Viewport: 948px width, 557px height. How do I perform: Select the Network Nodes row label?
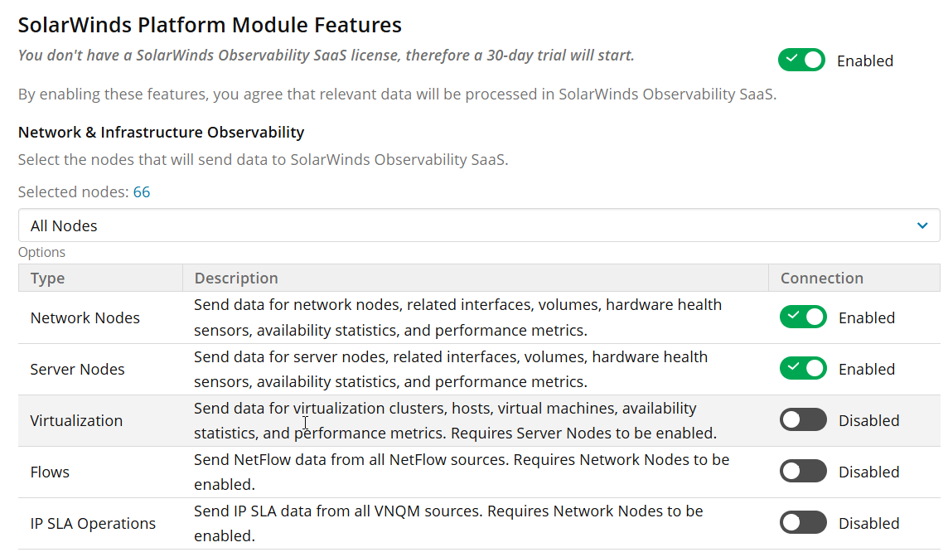[x=85, y=318]
